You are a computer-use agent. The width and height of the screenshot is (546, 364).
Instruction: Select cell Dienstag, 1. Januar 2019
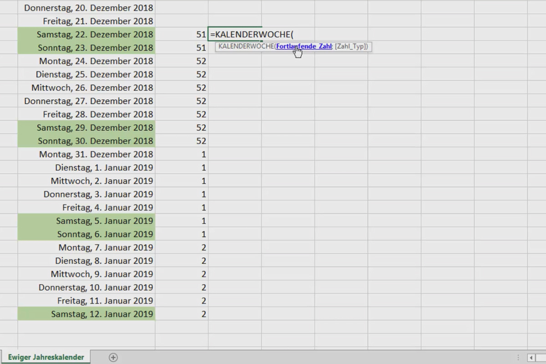pyautogui.click(x=86, y=167)
